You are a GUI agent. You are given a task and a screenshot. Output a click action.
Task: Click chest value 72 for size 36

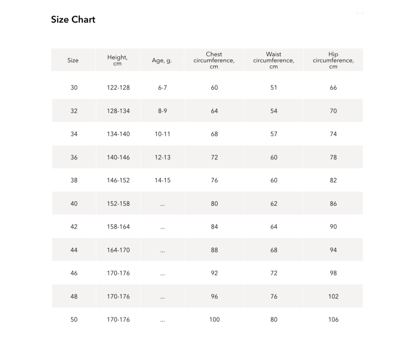coord(214,157)
